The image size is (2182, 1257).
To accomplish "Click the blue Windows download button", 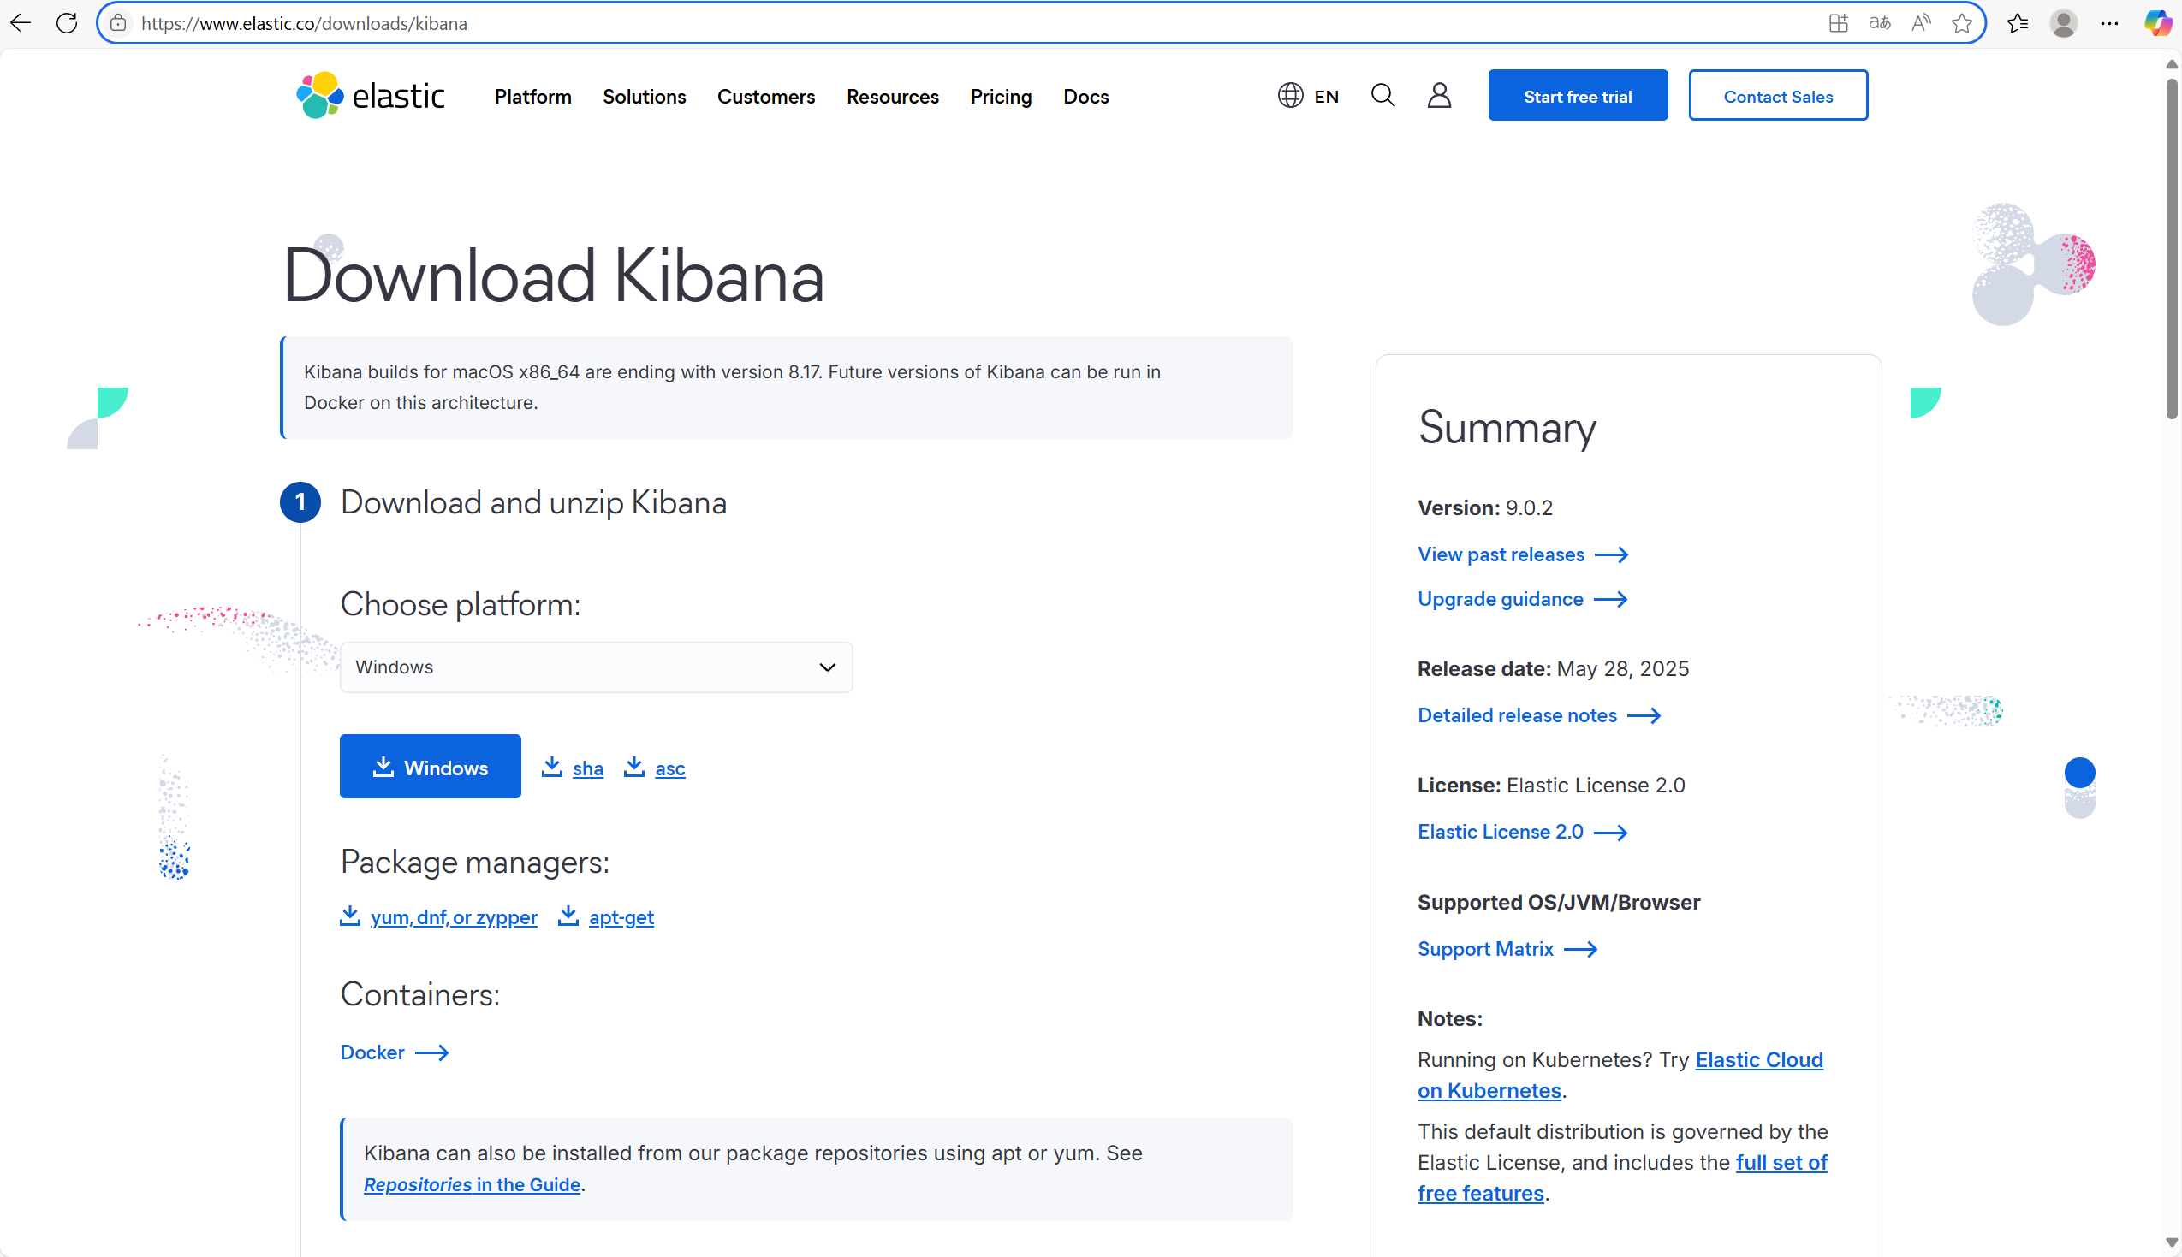I will (430, 767).
